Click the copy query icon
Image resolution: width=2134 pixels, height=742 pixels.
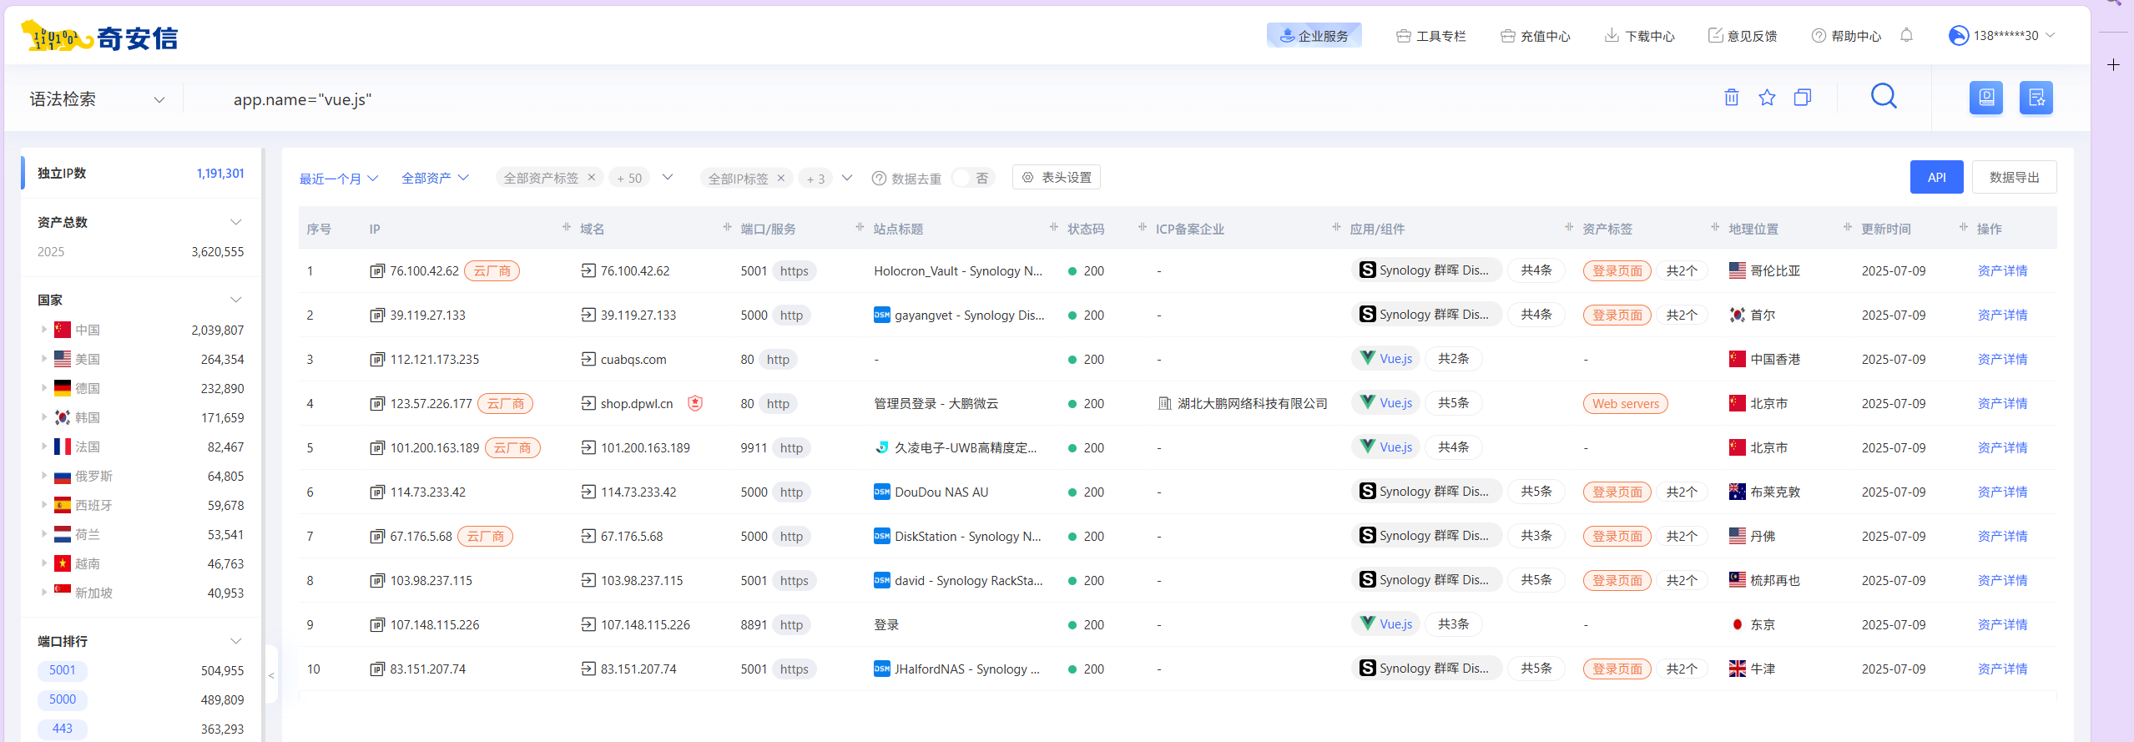1803,98
